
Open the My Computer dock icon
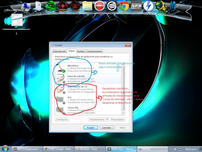(x=27, y=7)
